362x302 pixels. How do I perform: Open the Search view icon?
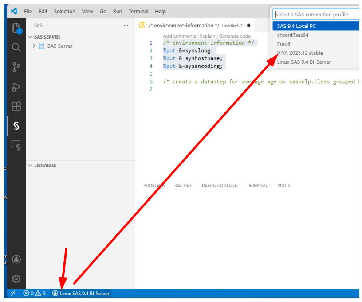click(x=16, y=47)
